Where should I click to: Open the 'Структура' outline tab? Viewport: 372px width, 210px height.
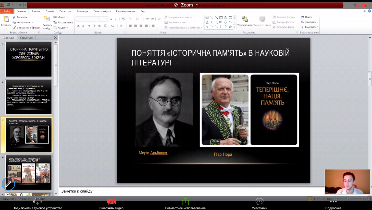27,38
